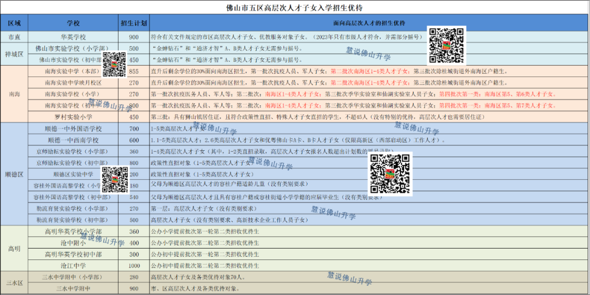
Task: Select the 高明 region cell
Action: click(x=14, y=249)
